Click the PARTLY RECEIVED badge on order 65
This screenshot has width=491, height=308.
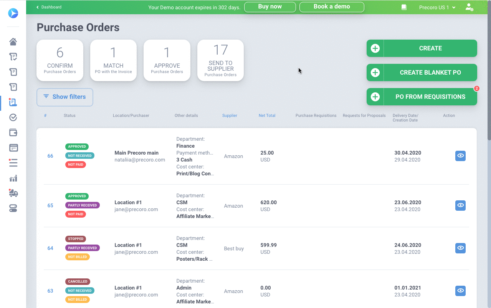[83, 205]
